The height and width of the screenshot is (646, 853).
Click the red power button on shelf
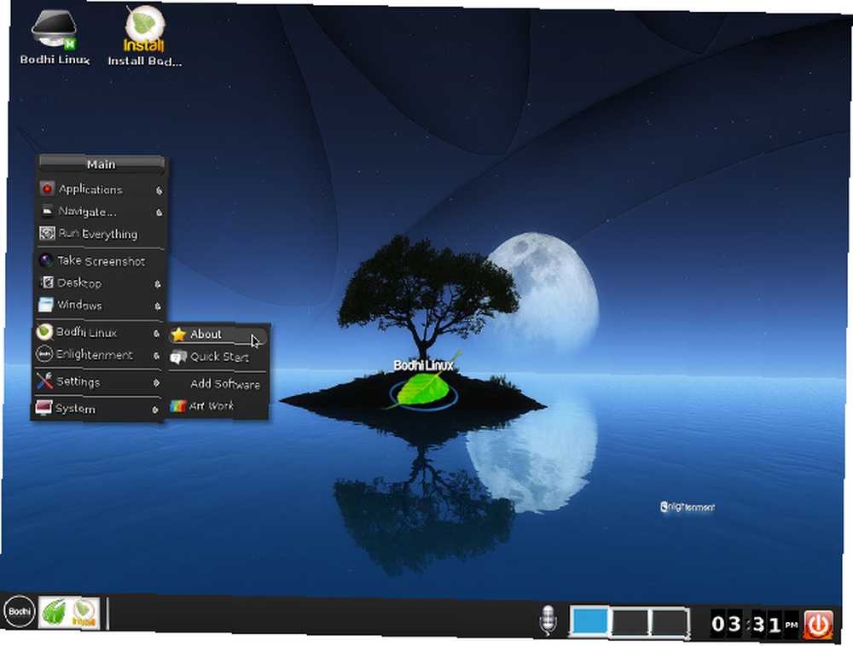pos(818,624)
